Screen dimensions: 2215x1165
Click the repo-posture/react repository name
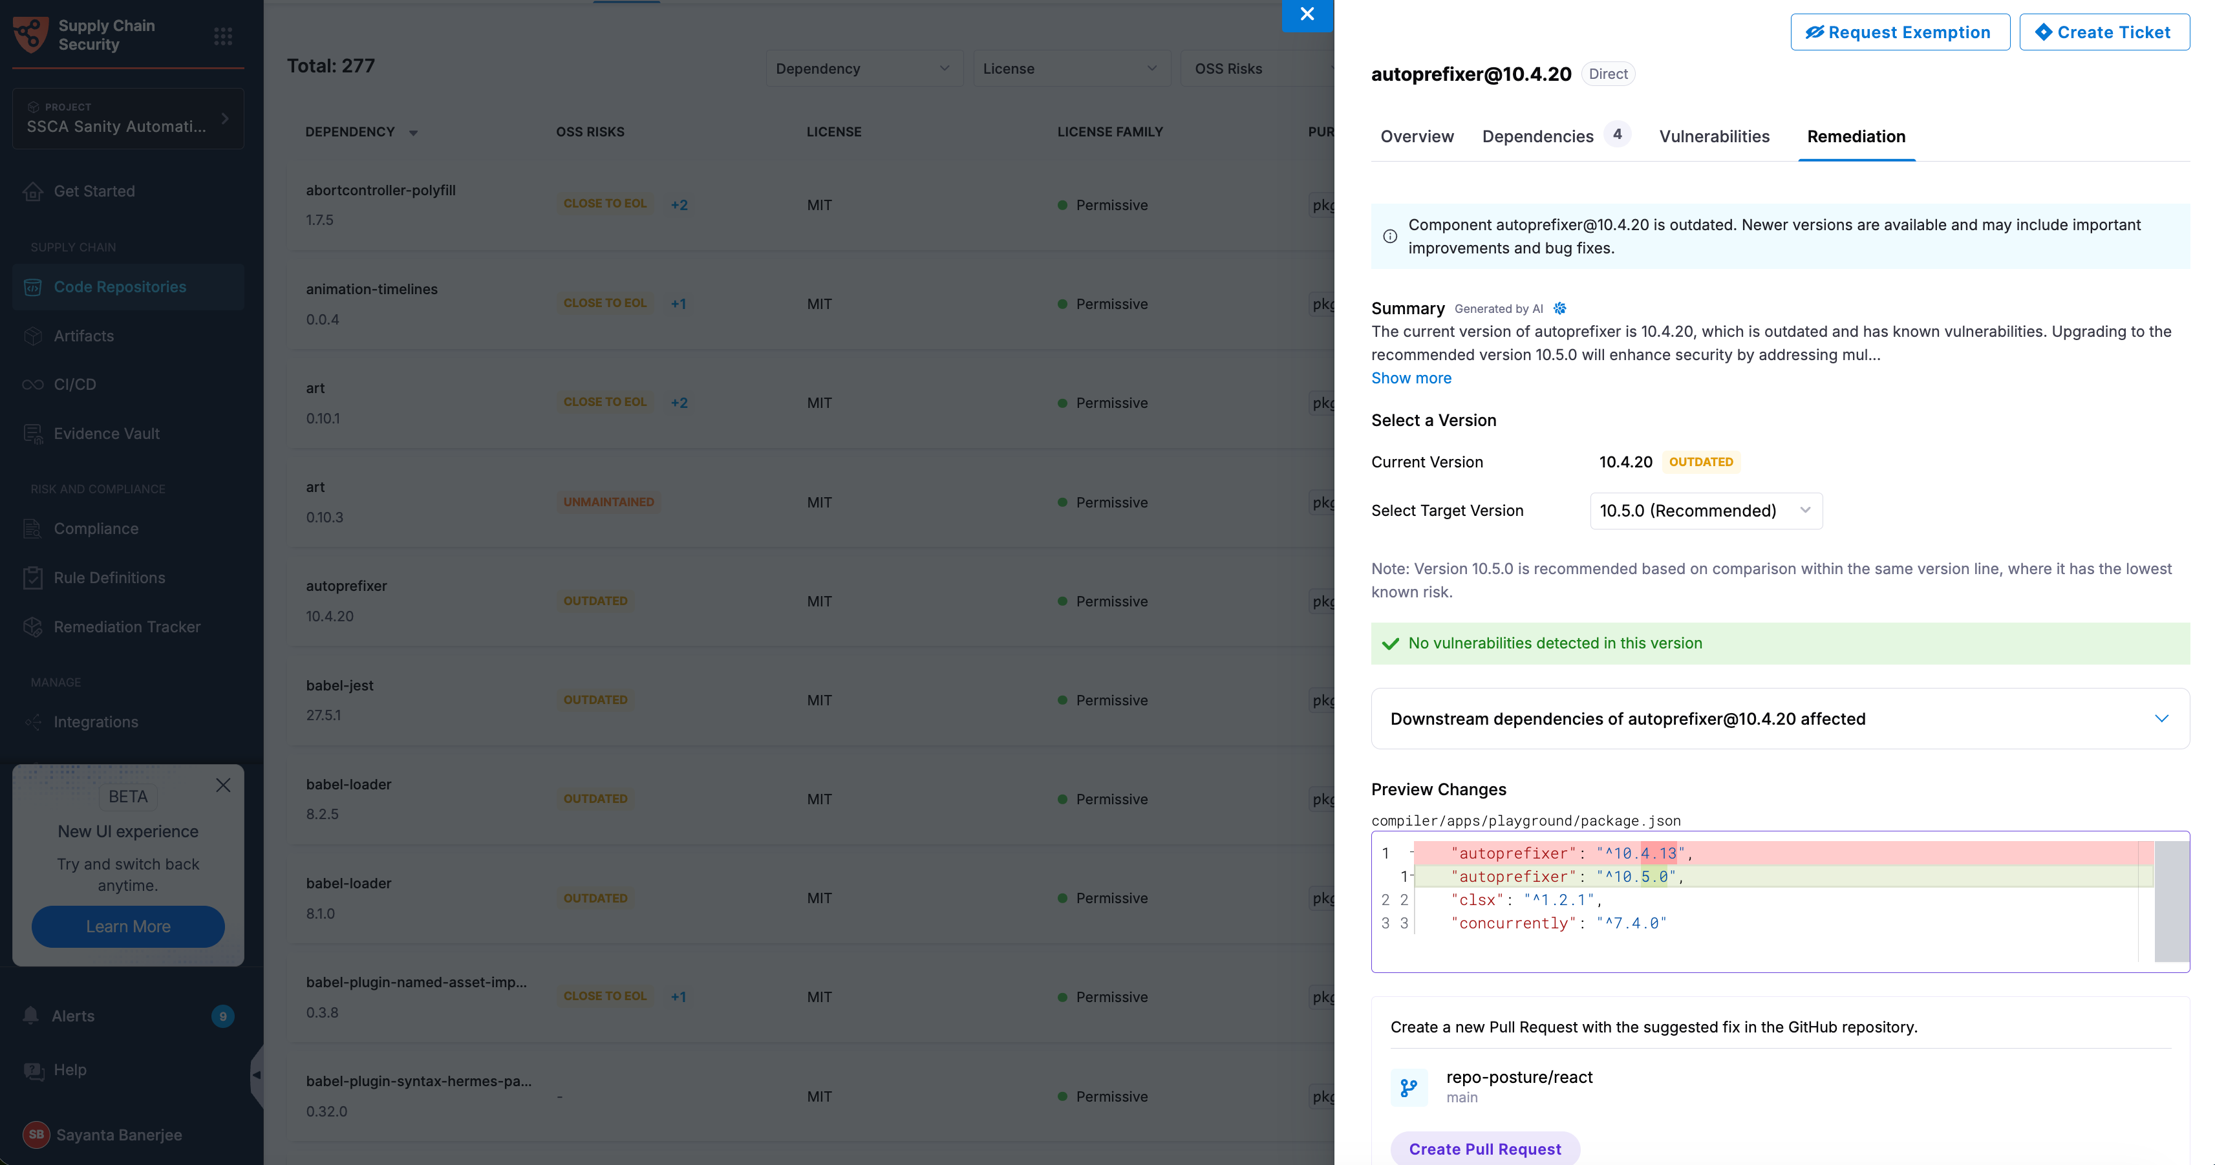click(1519, 1077)
